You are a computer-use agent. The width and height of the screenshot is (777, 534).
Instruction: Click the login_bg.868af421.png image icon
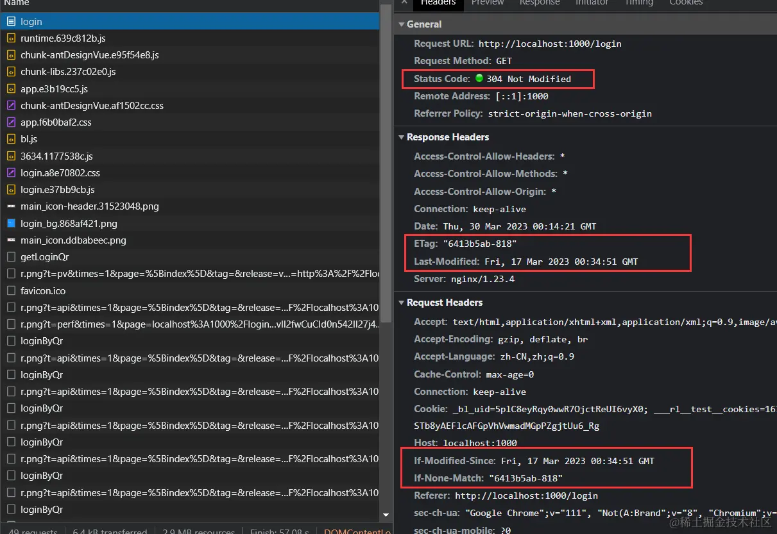pyautogui.click(x=11, y=224)
